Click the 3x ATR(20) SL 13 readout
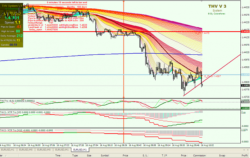The width and height of the screenshot is (250, 158). click(10, 40)
